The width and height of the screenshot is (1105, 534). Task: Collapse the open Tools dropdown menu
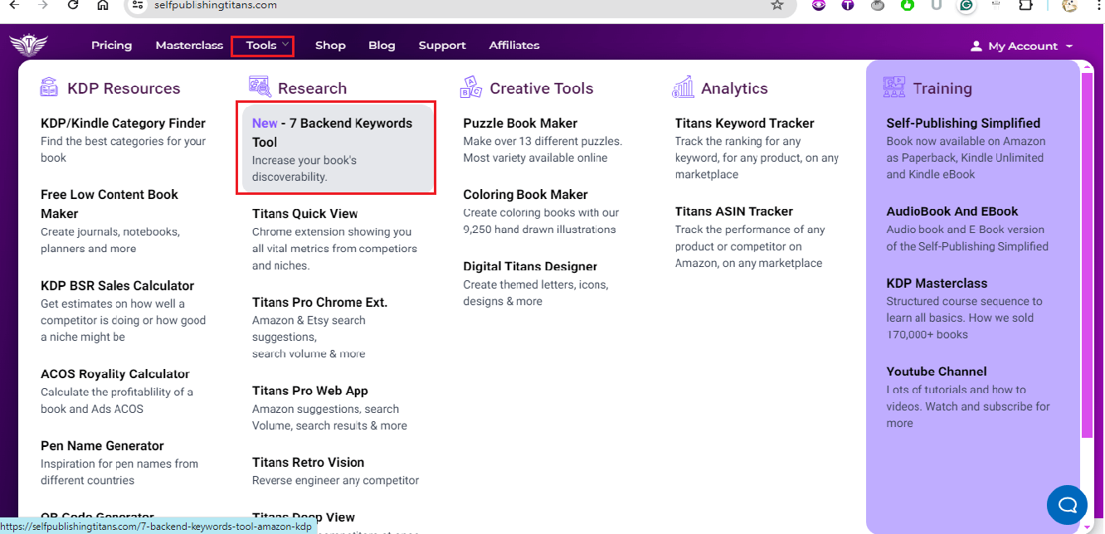coord(258,45)
